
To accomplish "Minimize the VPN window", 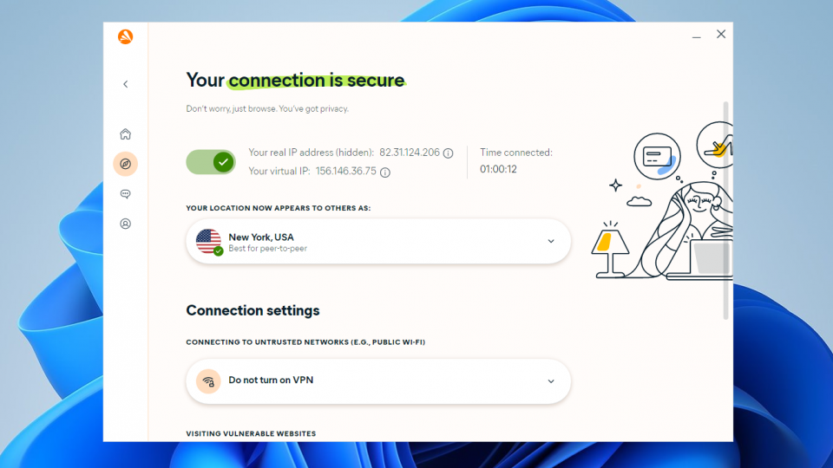I will [697, 35].
